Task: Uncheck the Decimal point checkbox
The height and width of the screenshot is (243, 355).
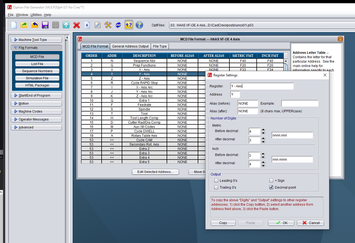Action: pyautogui.click(x=272, y=188)
